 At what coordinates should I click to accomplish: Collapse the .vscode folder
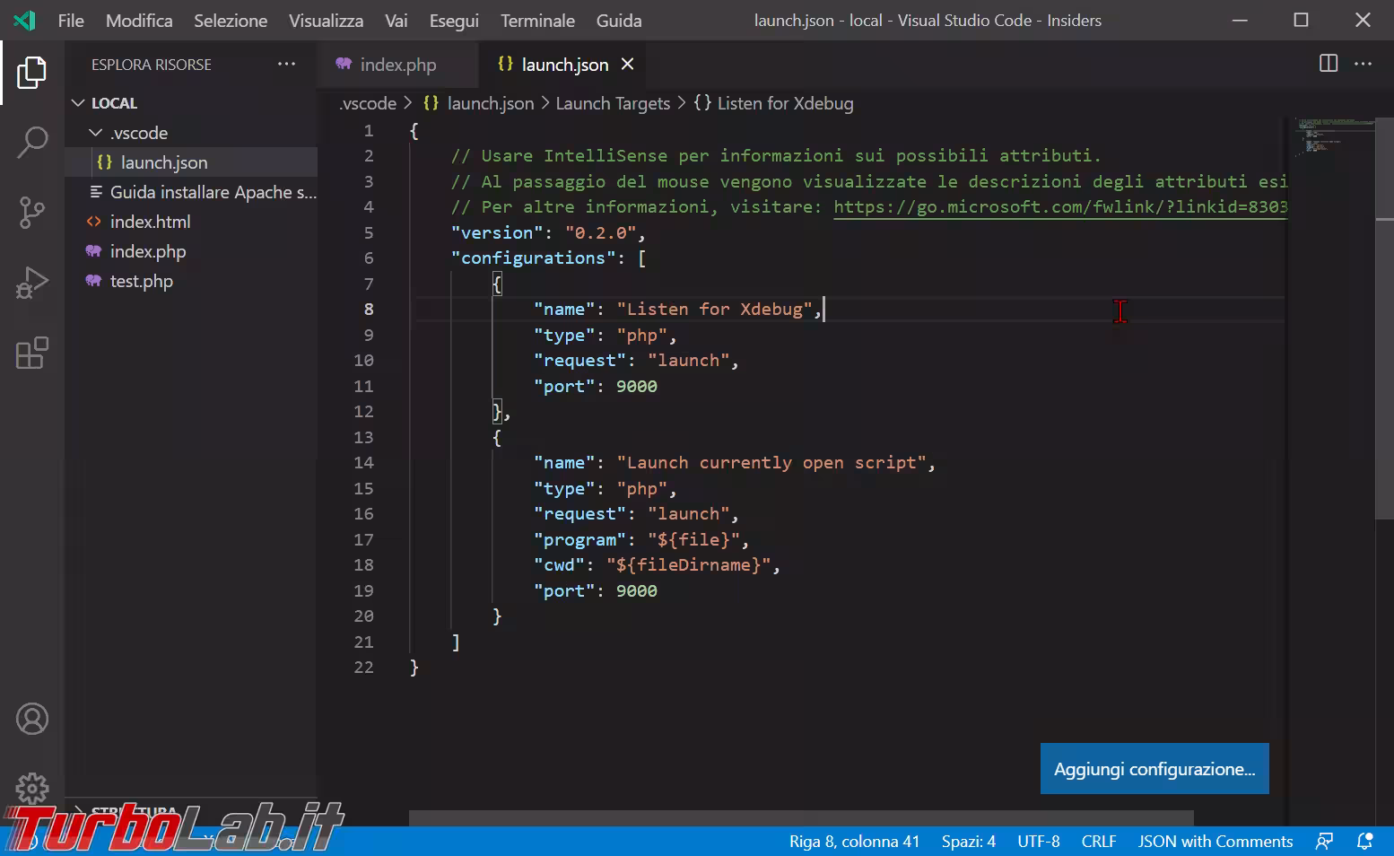click(96, 133)
